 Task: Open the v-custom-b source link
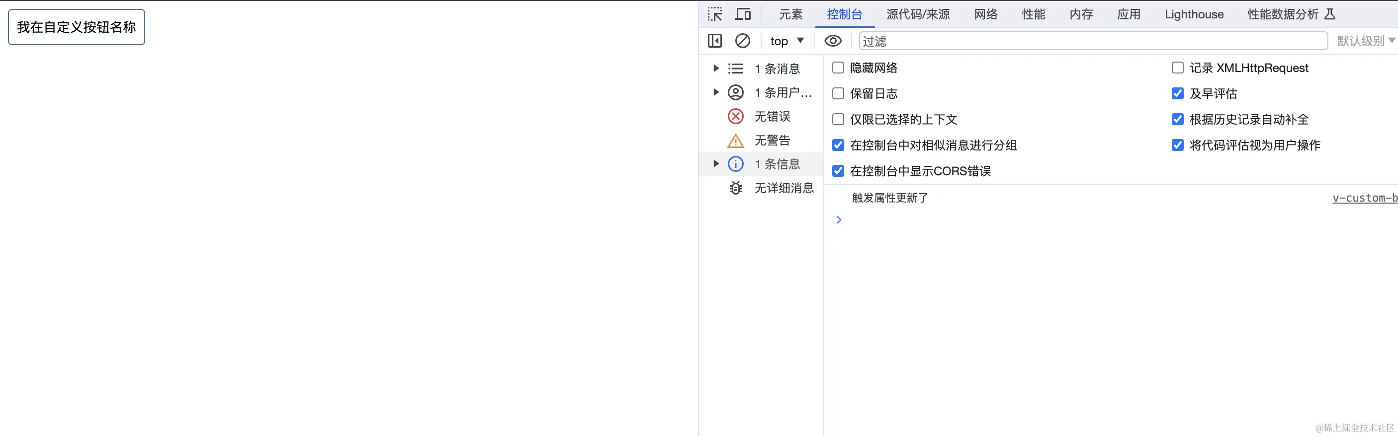[1365, 198]
